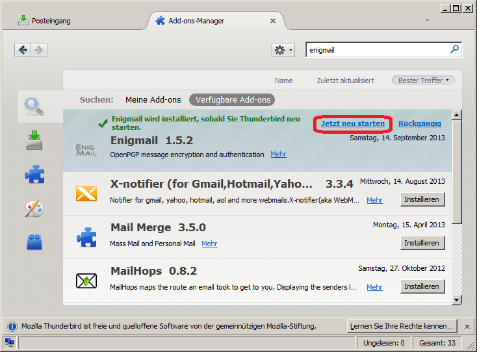Screen dimensions: 477x352
Task: Install the Mail Merge add-on
Action: (422, 243)
